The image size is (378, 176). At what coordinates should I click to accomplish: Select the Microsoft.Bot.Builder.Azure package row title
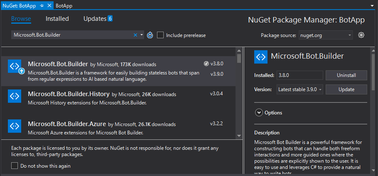pos(67,124)
